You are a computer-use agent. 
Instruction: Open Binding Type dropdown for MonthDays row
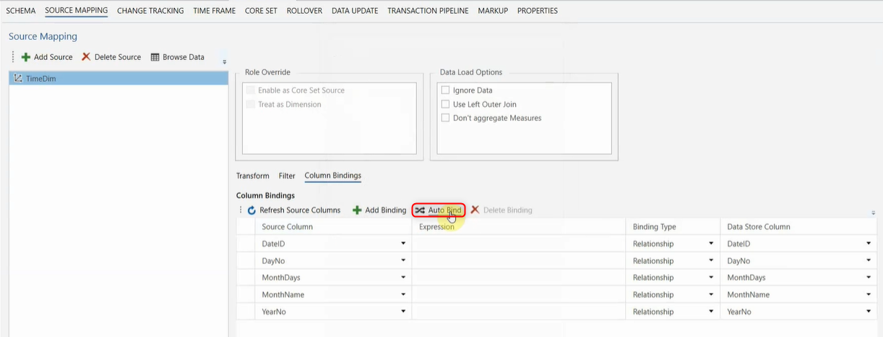coord(711,278)
